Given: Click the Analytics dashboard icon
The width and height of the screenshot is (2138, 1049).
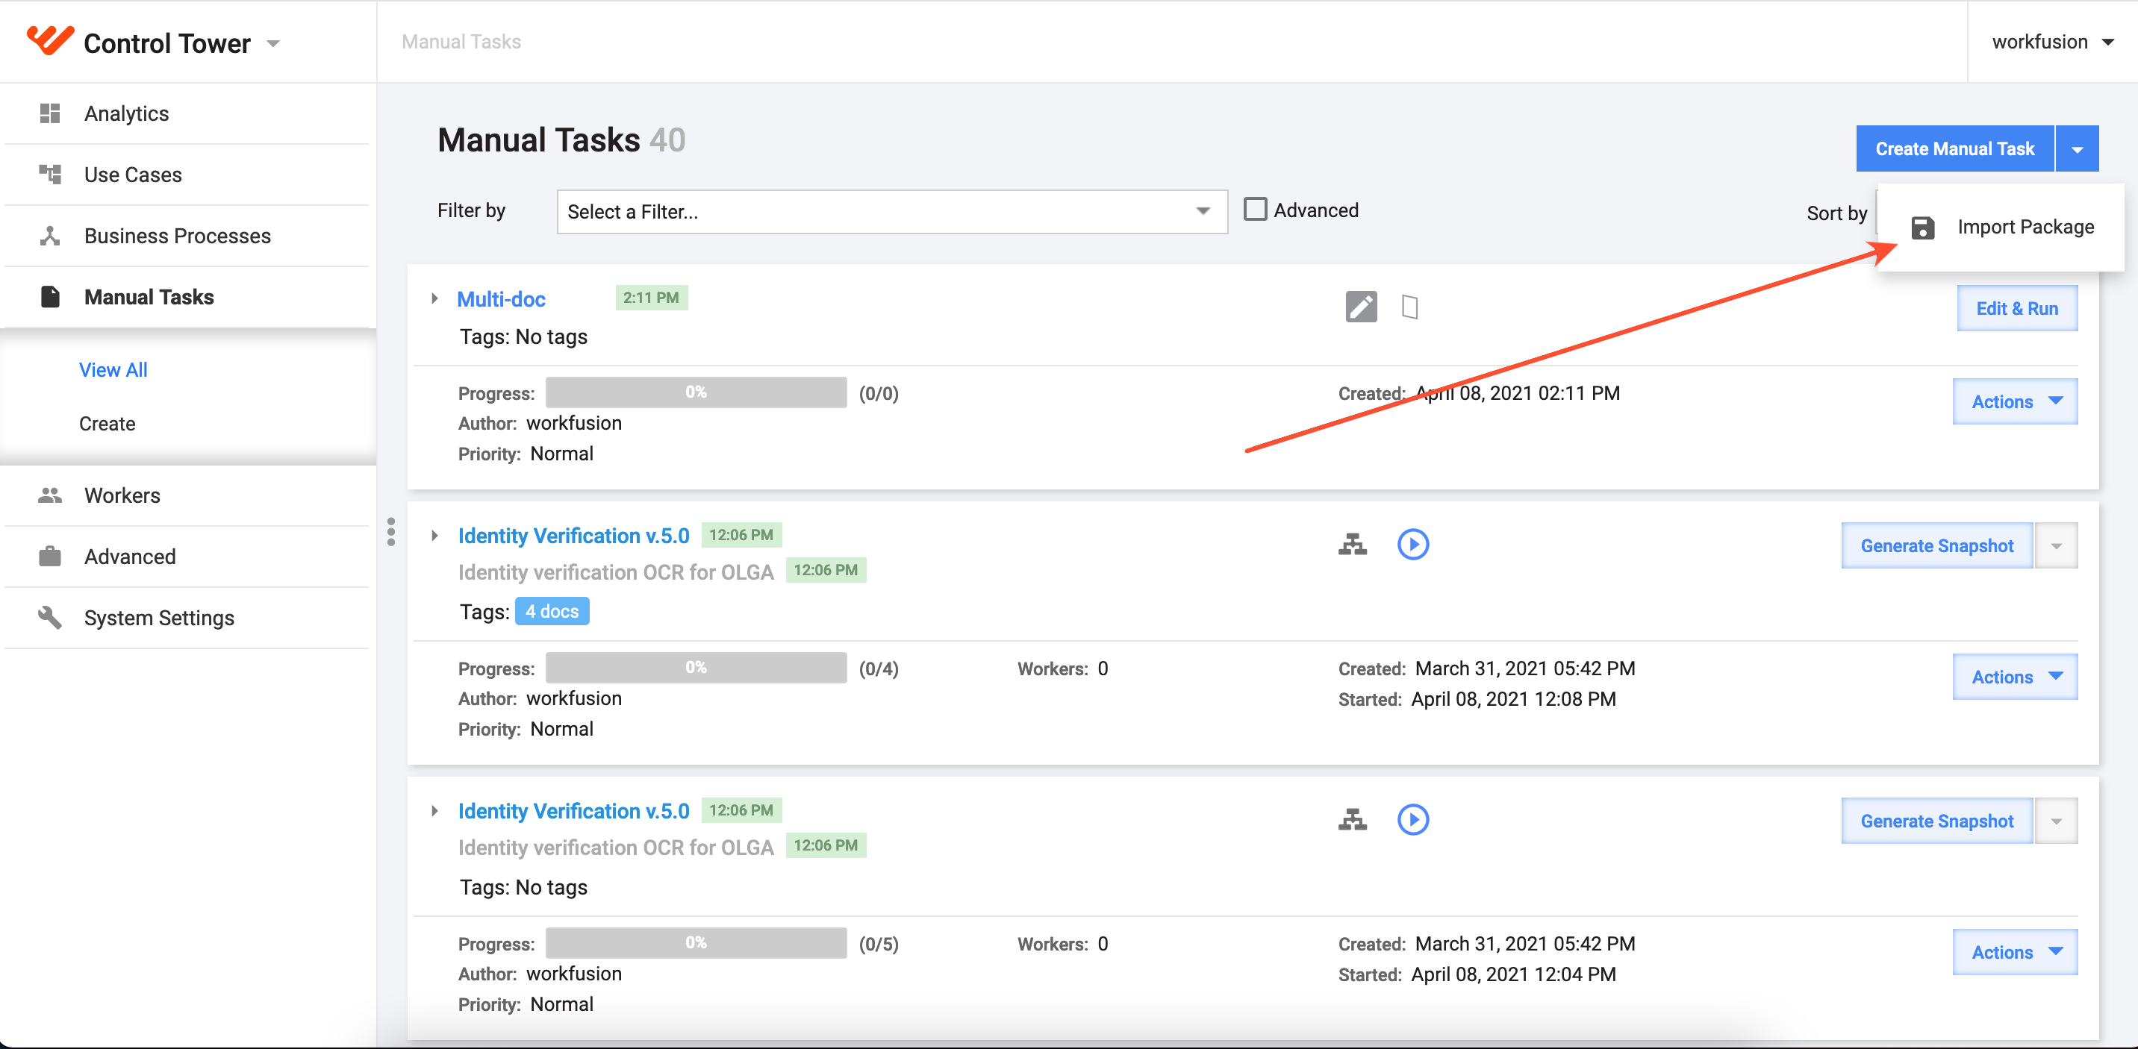Looking at the screenshot, I should pos(50,113).
